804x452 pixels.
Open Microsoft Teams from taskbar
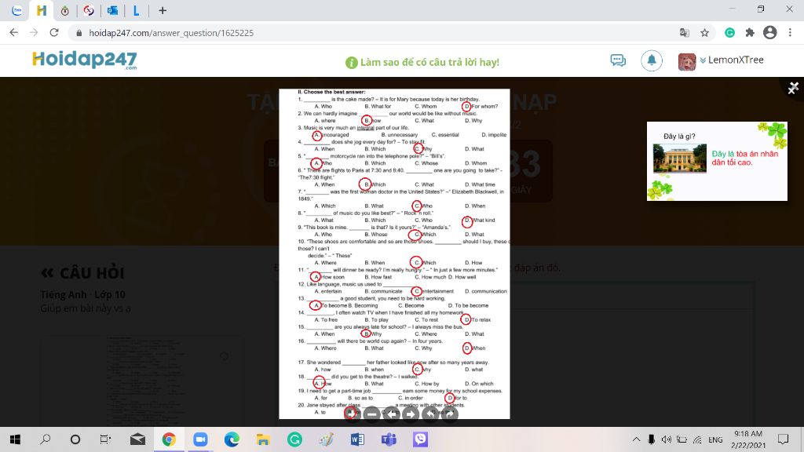pos(389,439)
